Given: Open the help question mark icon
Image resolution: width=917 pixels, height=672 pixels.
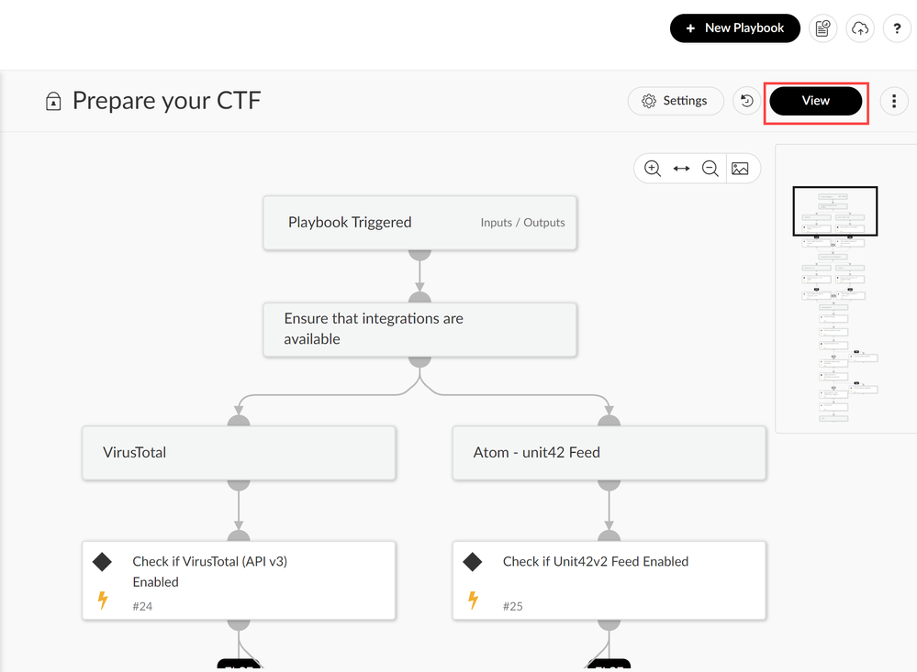Looking at the screenshot, I should [897, 28].
